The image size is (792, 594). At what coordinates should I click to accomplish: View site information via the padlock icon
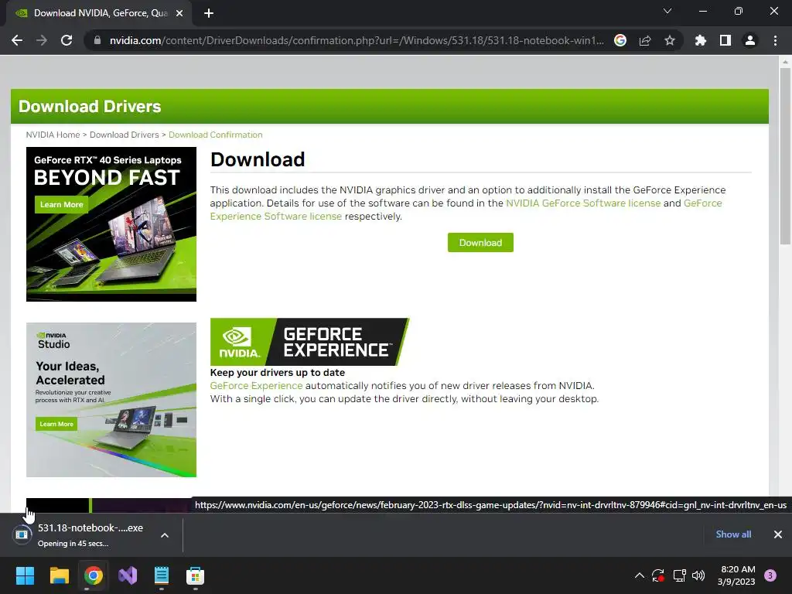(97, 40)
